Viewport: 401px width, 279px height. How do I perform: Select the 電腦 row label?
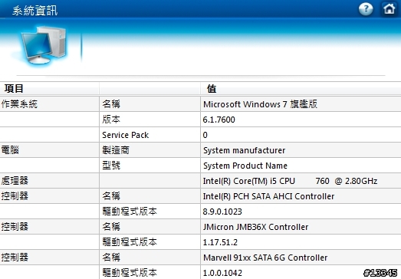click(x=10, y=150)
